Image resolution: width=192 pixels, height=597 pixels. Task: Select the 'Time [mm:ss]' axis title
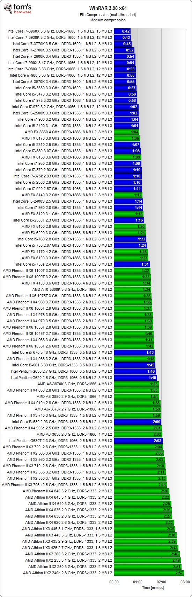153,588
